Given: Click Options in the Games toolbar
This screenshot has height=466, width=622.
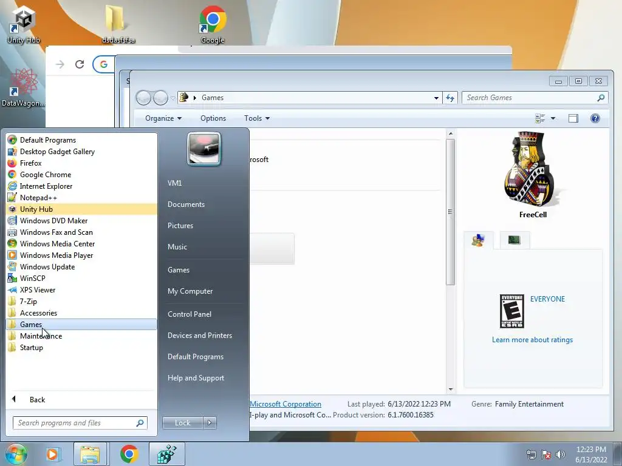Looking at the screenshot, I should click(x=213, y=118).
